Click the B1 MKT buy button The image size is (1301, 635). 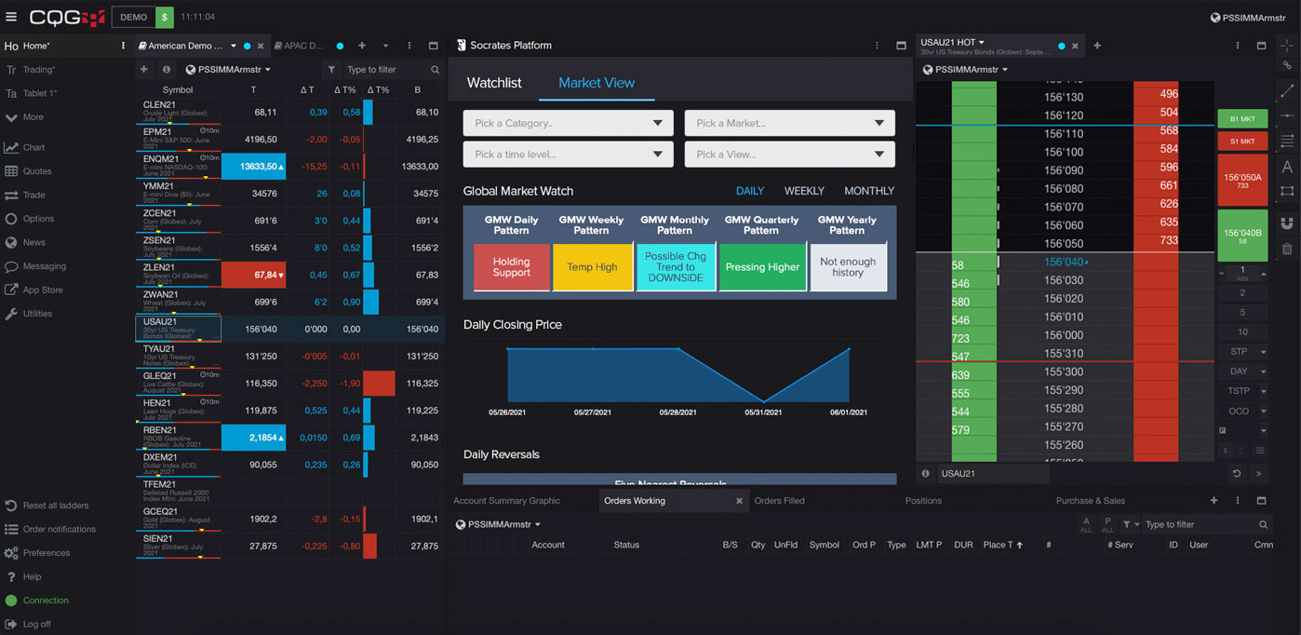(x=1242, y=119)
